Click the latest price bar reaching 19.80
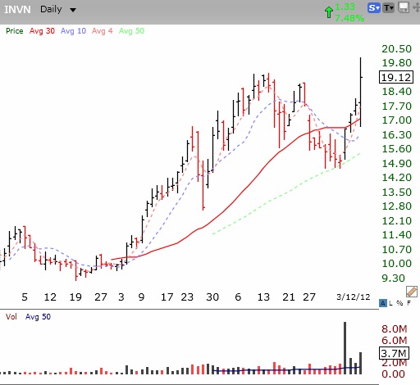The image size is (420, 385). (x=361, y=92)
